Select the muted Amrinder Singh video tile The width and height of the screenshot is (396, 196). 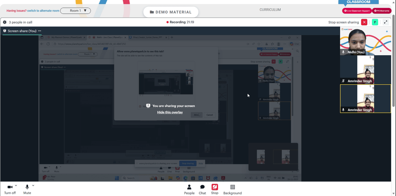[x=366, y=70]
